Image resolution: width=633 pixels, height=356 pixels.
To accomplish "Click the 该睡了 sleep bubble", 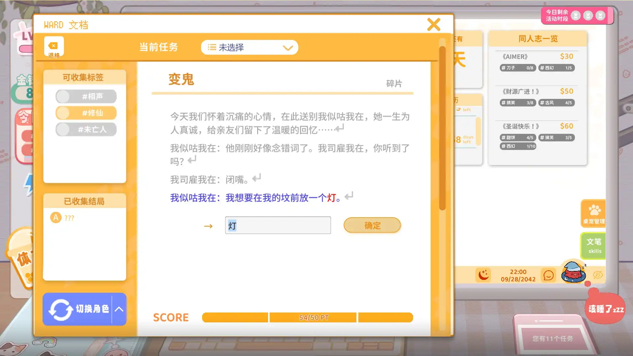I will click(x=605, y=309).
